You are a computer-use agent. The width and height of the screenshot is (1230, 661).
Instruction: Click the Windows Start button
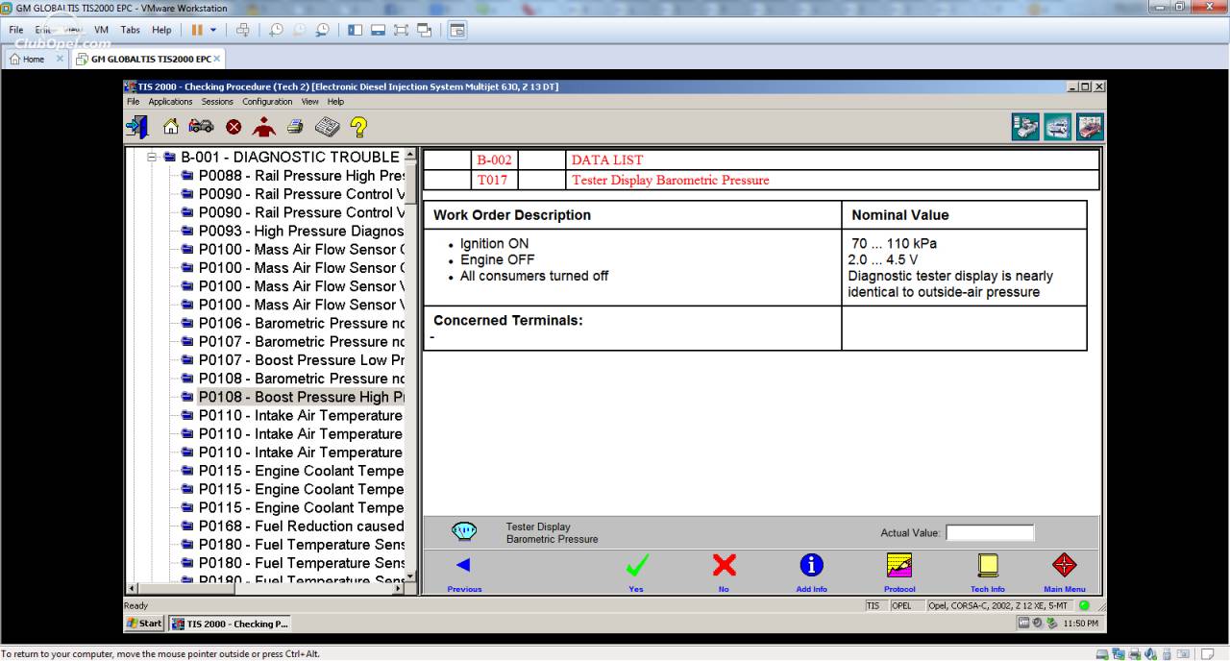coord(144,624)
